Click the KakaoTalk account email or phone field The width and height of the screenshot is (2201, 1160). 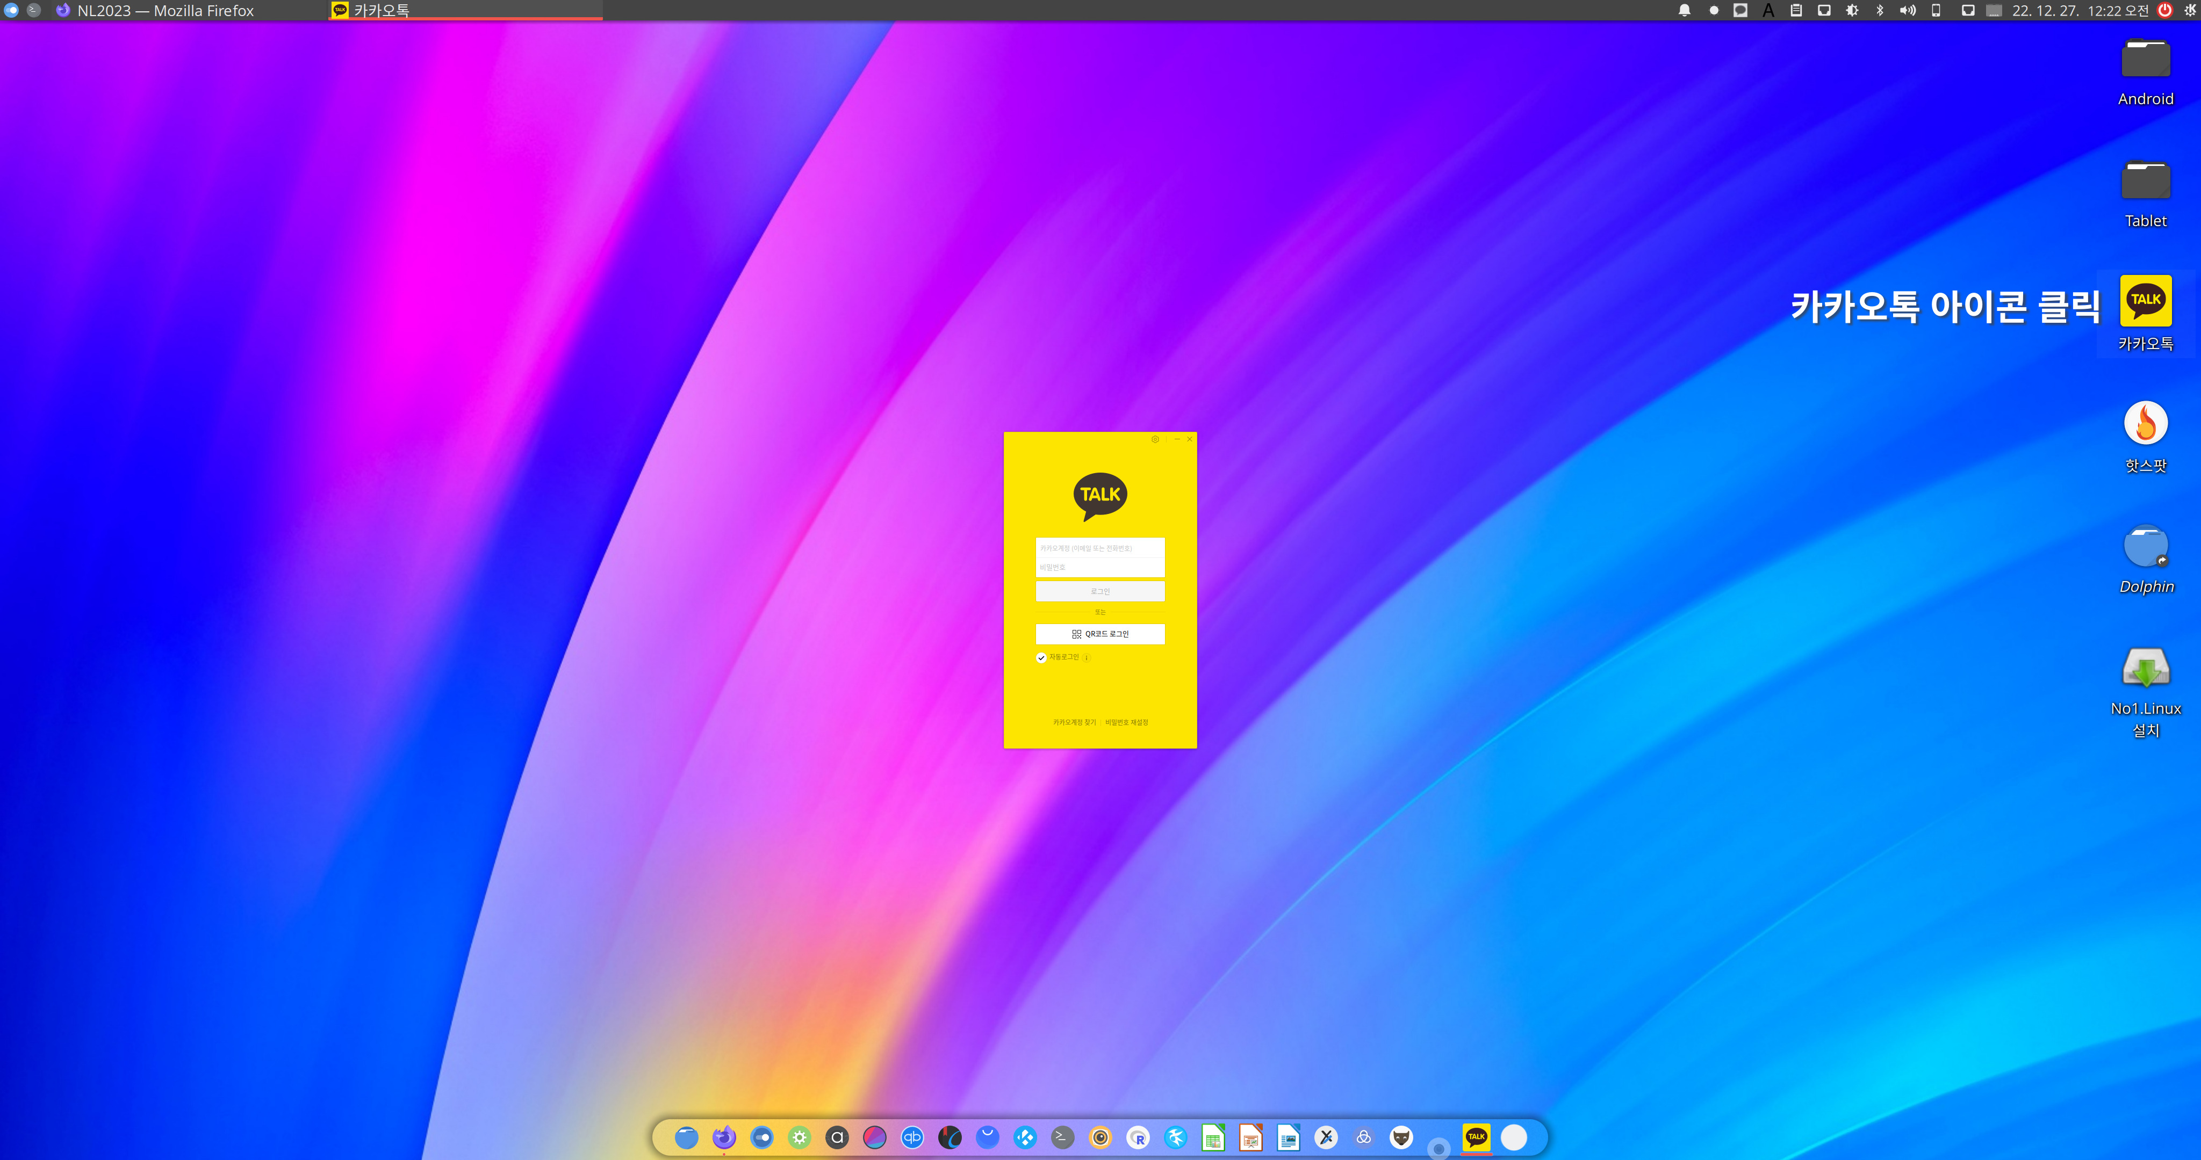[1099, 548]
